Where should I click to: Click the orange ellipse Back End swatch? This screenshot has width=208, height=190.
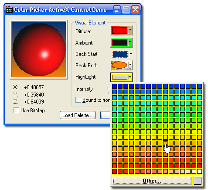coord(120,65)
